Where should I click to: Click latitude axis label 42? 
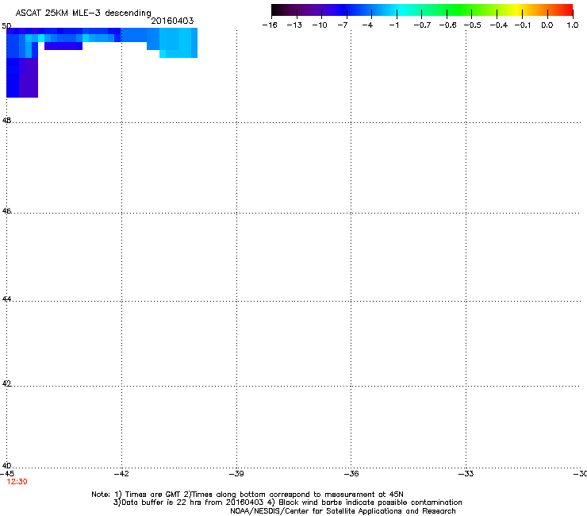[x=6, y=383]
